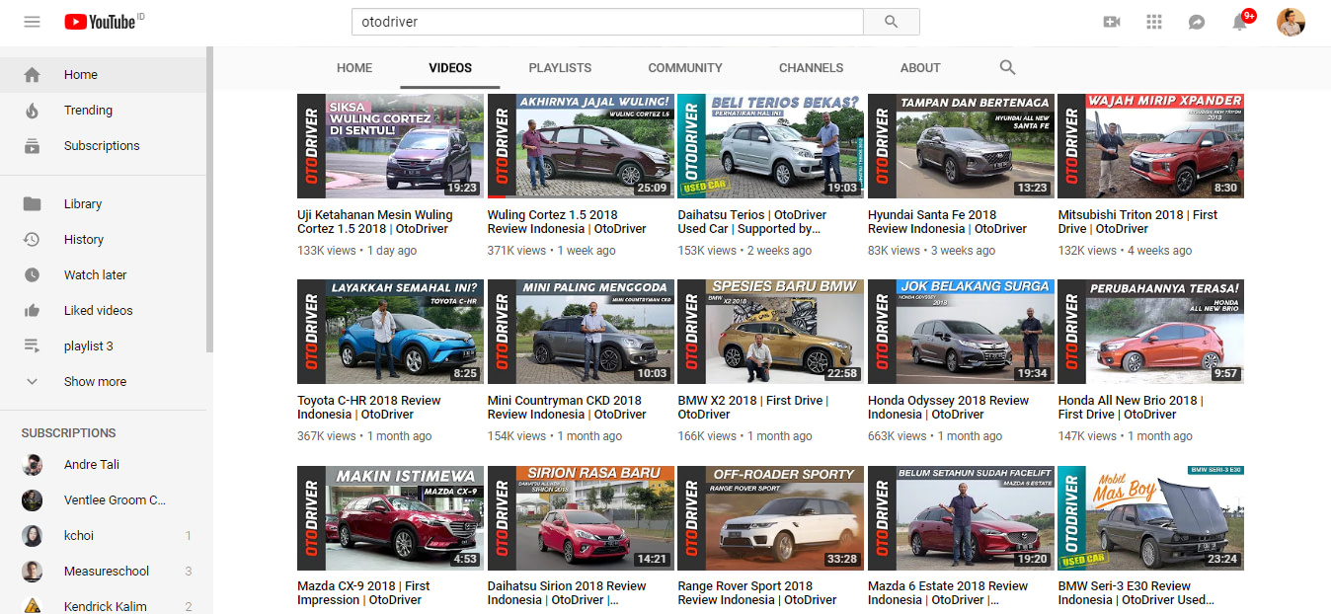The width and height of the screenshot is (1331, 614).
Task: Click Kendrick Kalim channel avatar
Action: click(33, 605)
